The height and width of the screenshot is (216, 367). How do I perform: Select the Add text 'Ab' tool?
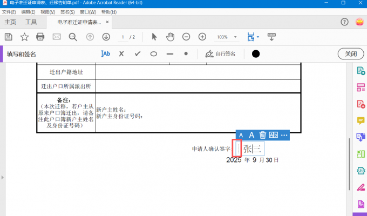(x=105, y=54)
